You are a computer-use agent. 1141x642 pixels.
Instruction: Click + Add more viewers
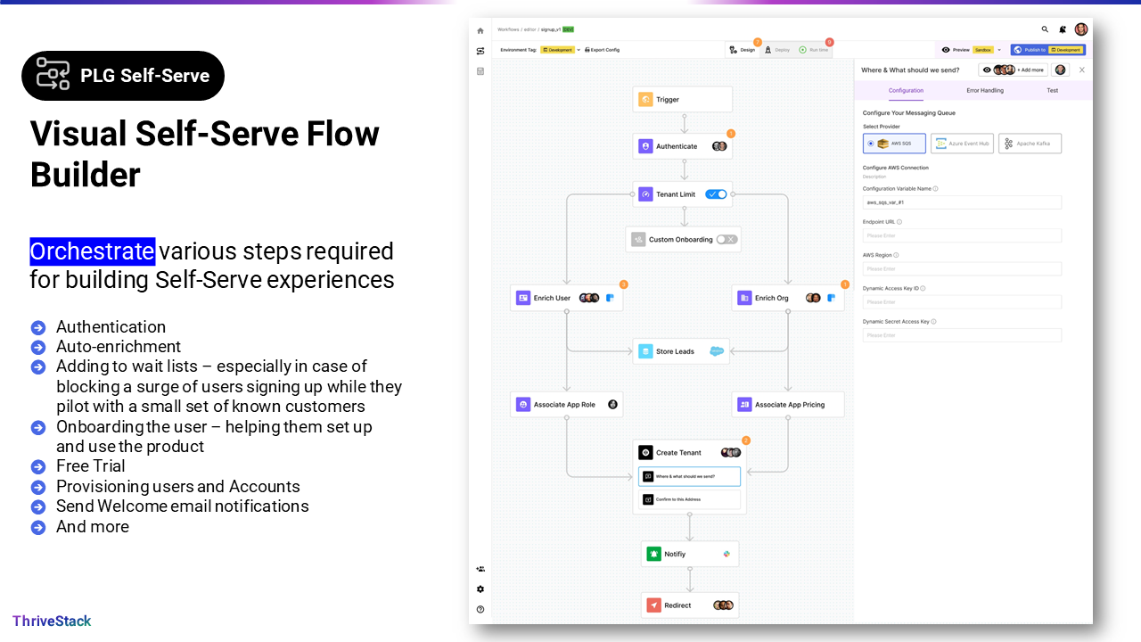tap(1030, 70)
